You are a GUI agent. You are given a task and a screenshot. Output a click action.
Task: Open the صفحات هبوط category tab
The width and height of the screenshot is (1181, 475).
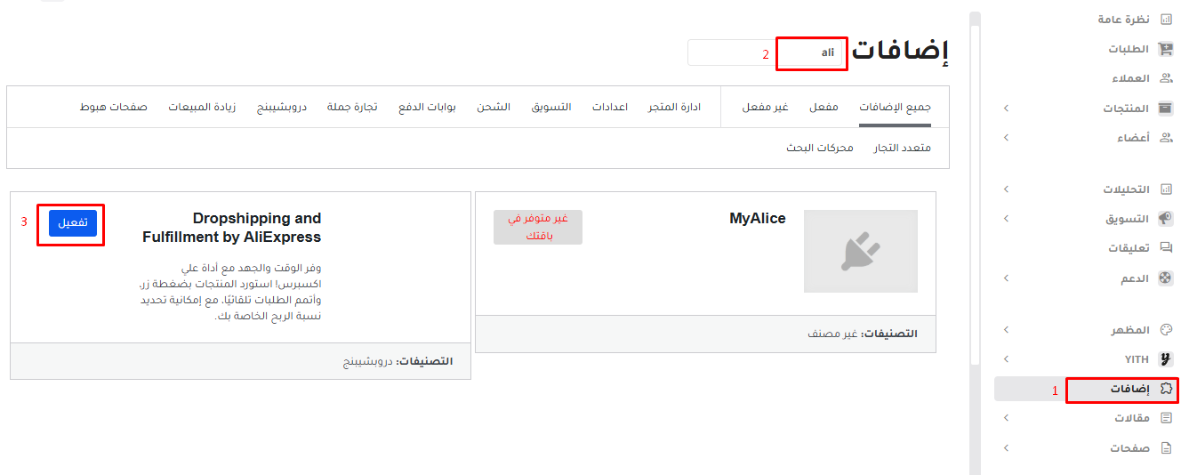[x=113, y=108]
